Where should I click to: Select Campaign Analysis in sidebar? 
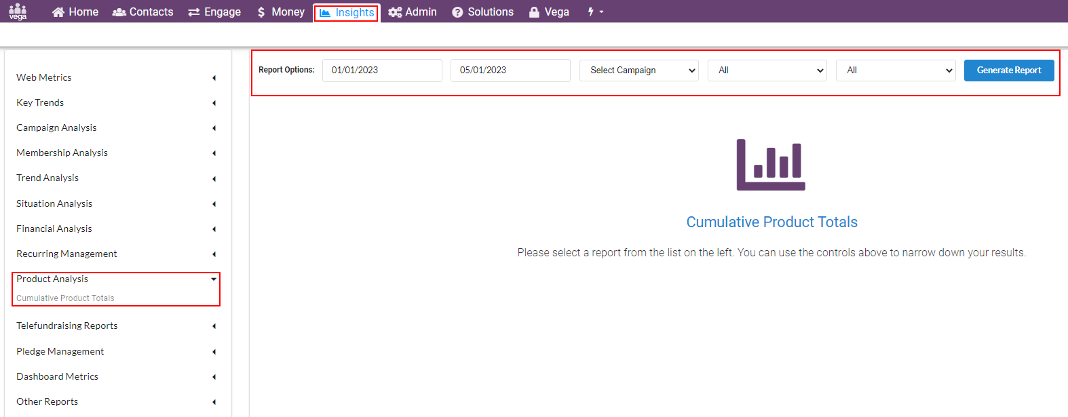tap(56, 127)
